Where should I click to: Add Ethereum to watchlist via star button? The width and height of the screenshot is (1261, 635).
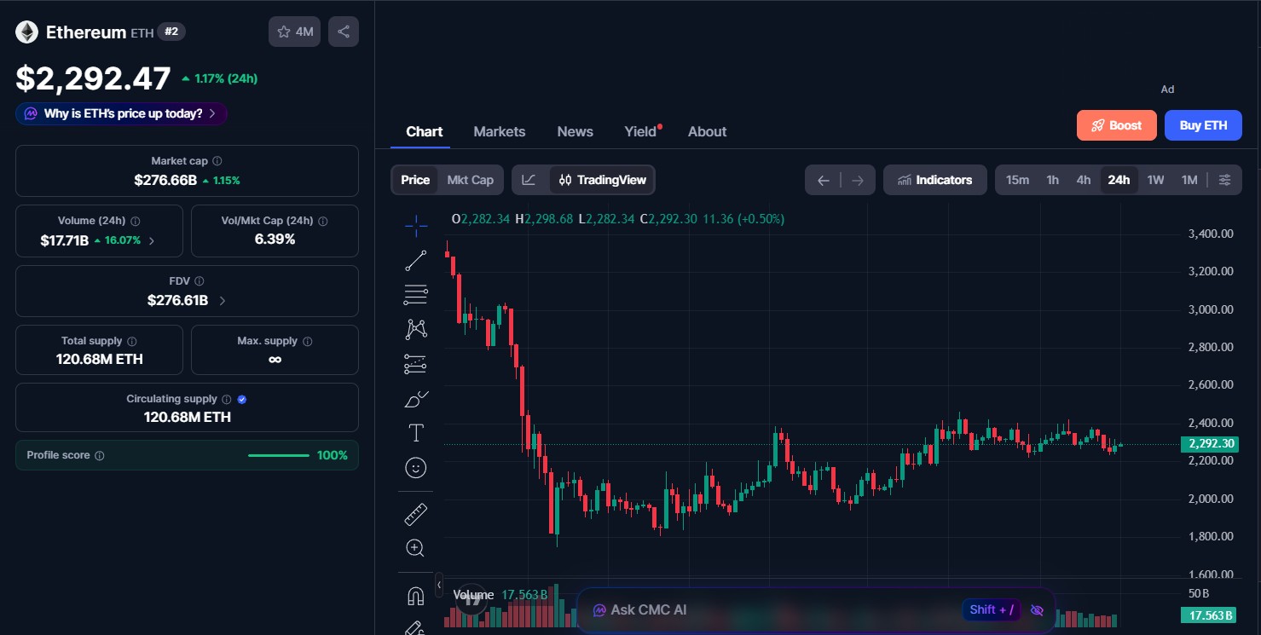pos(295,32)
